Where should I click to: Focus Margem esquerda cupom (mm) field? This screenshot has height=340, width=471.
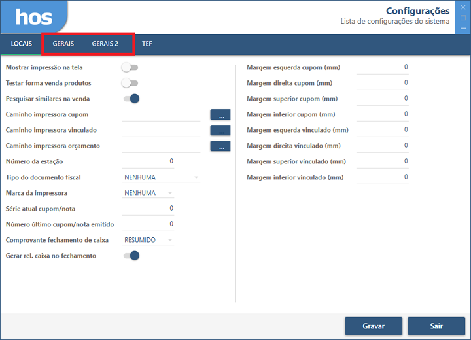tap(382, 67)
